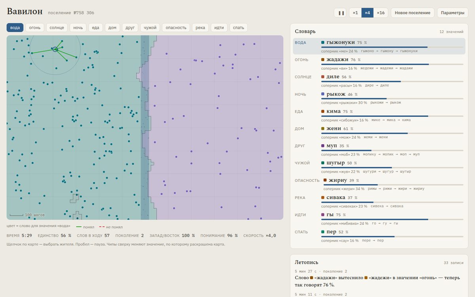Click the СКОРОСТЬ ×4,0 stat
This screenshot has height=297, width=475.
point(260,236)
